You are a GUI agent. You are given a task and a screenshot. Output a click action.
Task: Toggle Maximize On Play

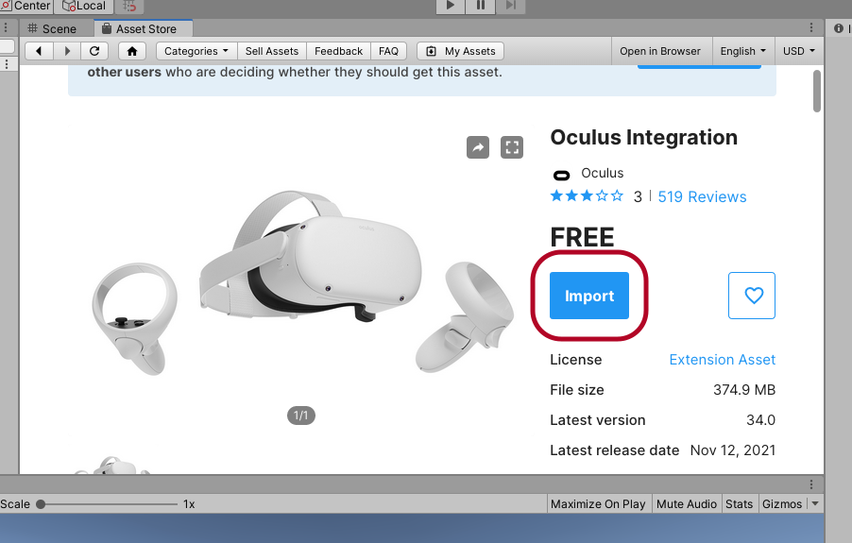pos(598,504)
